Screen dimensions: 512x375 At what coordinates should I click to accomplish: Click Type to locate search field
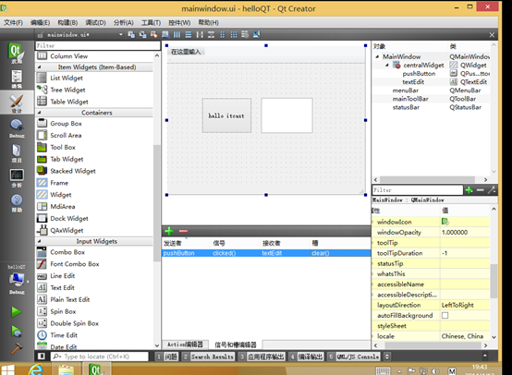tap(99, 357)
